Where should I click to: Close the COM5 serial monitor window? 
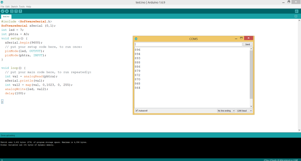coord(248,38)
